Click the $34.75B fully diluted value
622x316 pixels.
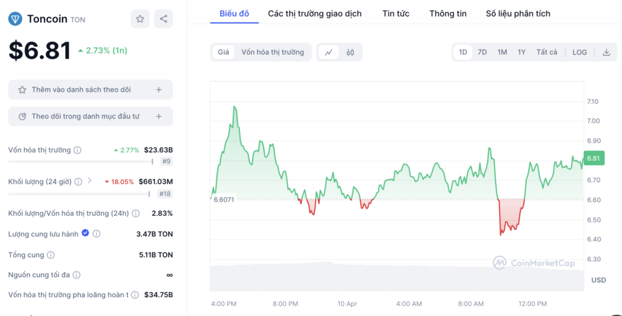pos(159,295)
